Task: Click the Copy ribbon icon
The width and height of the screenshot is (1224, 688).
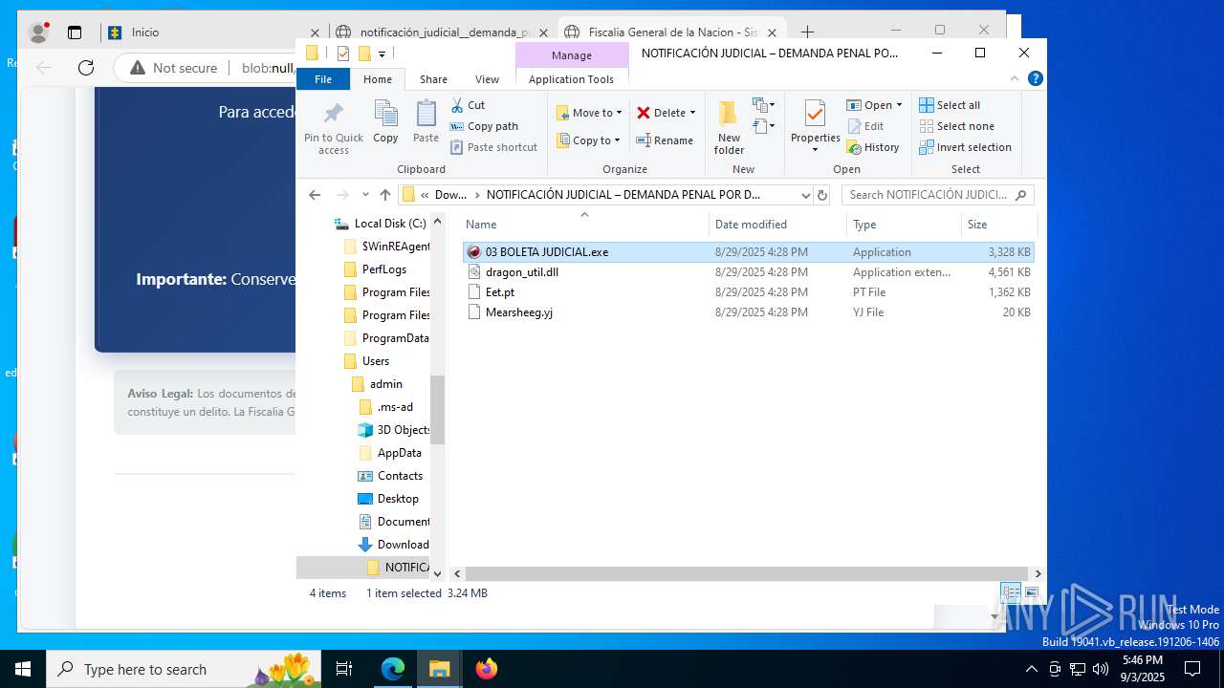Action: 385,114
